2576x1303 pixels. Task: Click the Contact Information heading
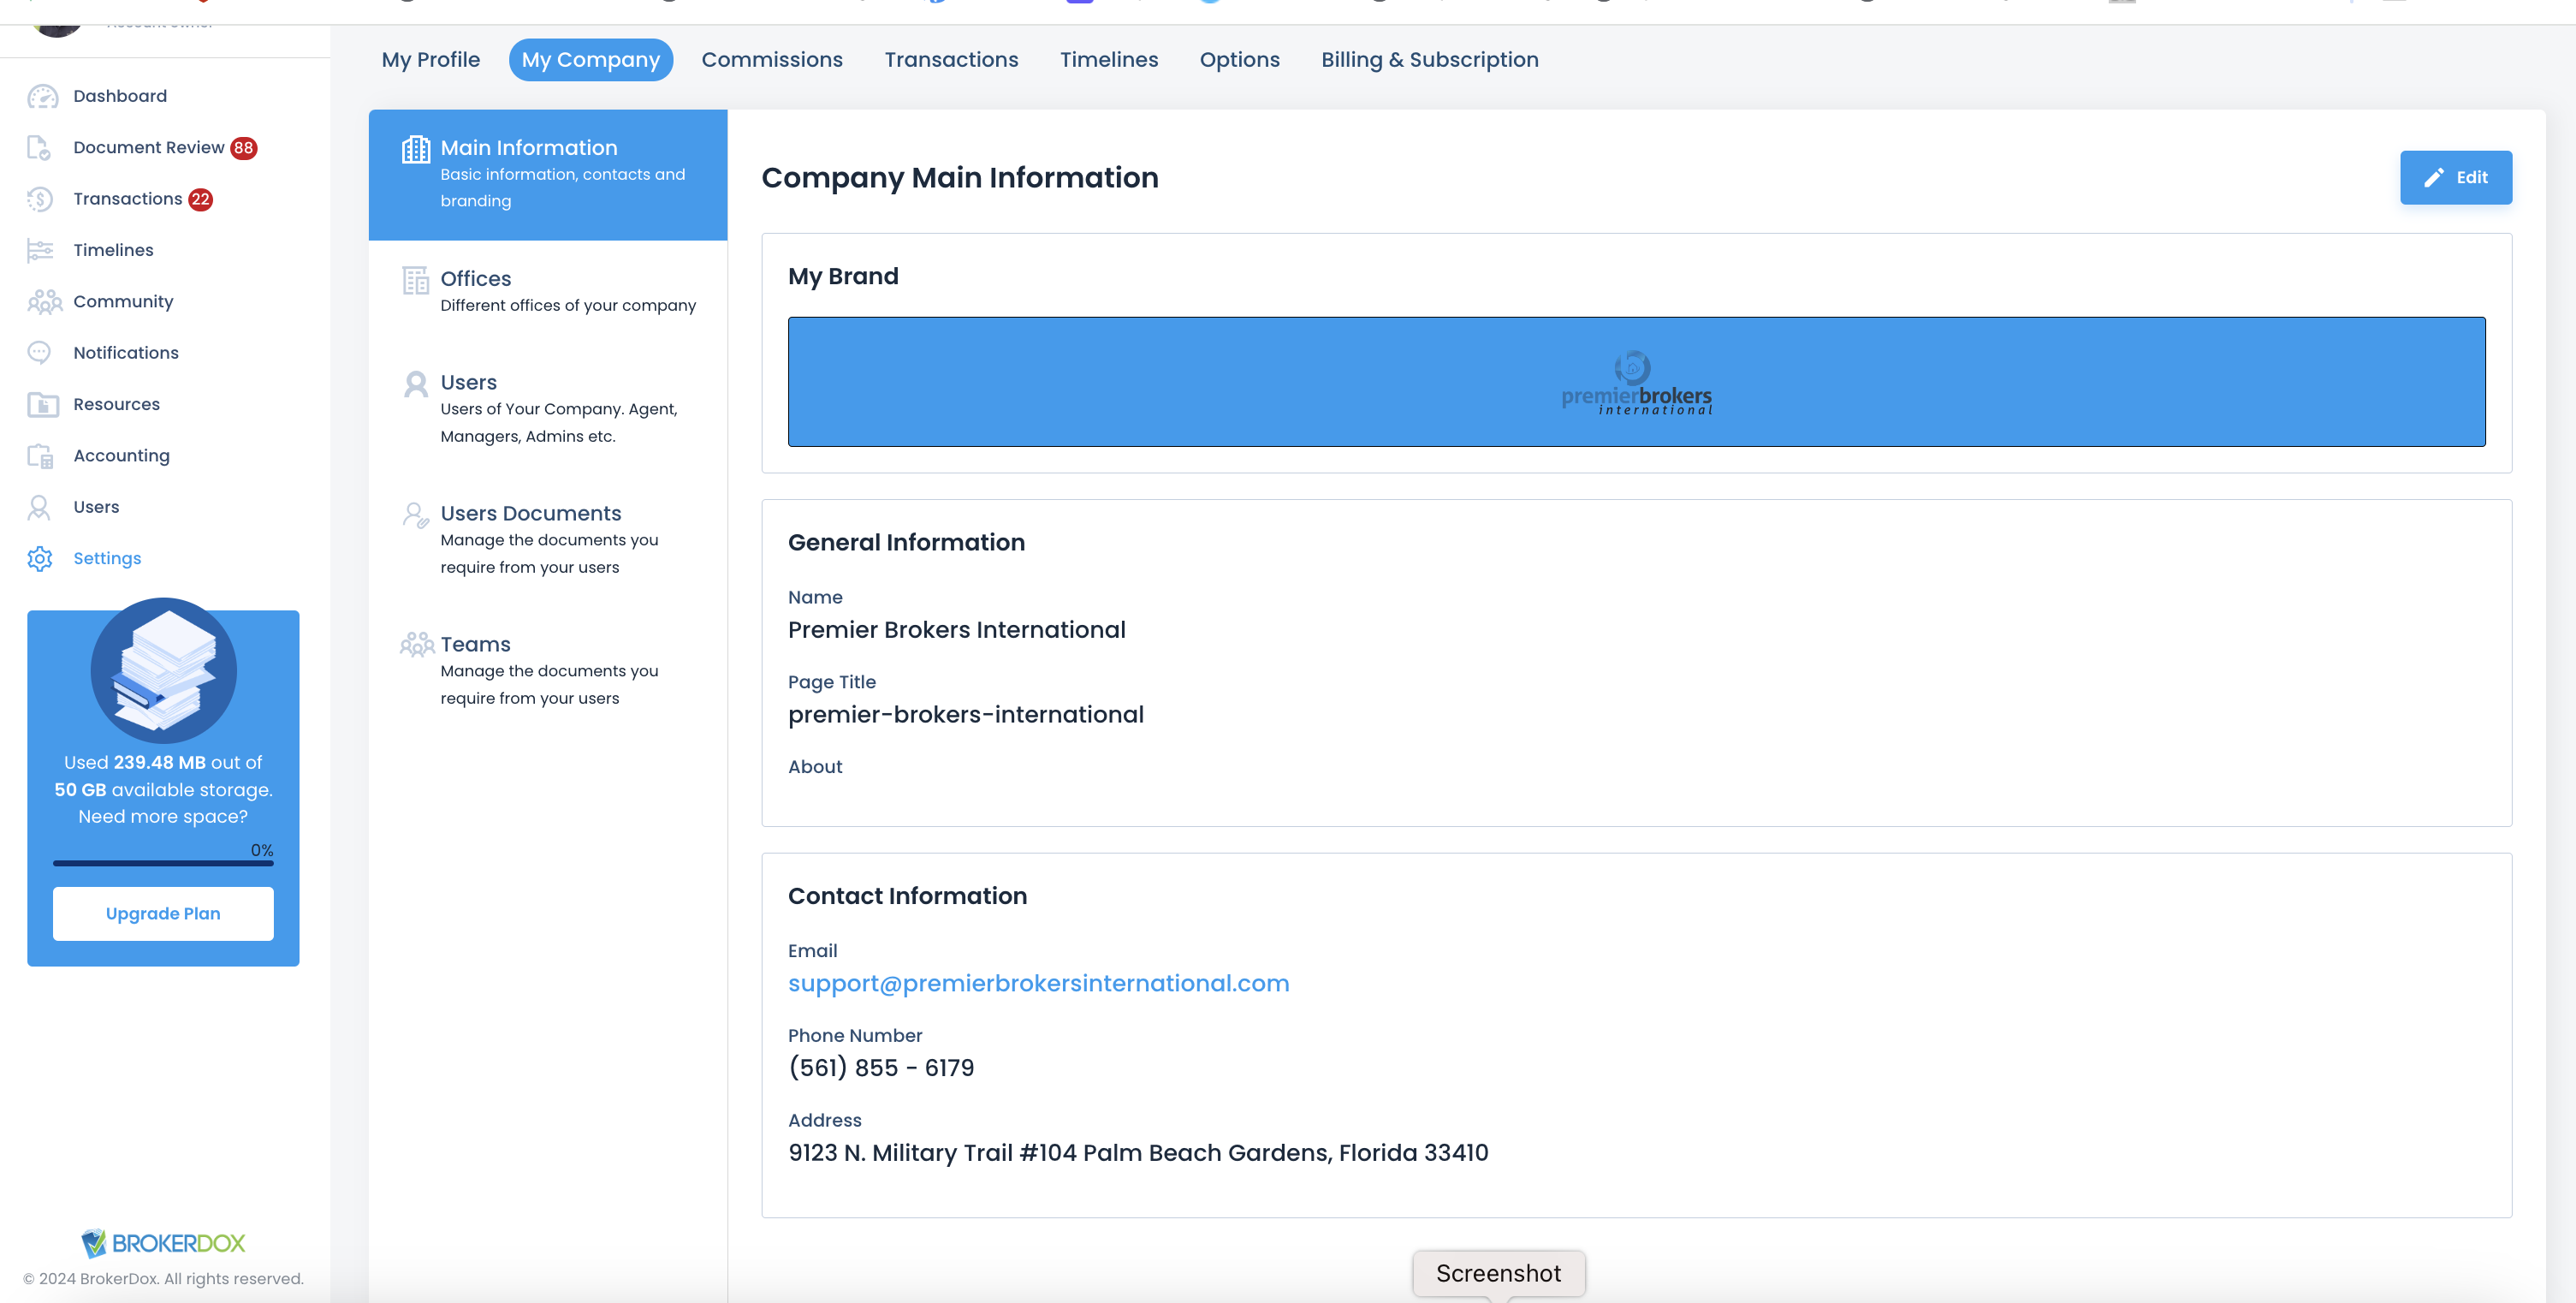[907, 897]
